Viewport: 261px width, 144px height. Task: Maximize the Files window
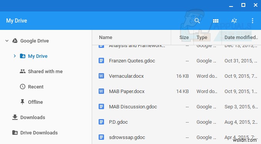click(x=243, y=5)
